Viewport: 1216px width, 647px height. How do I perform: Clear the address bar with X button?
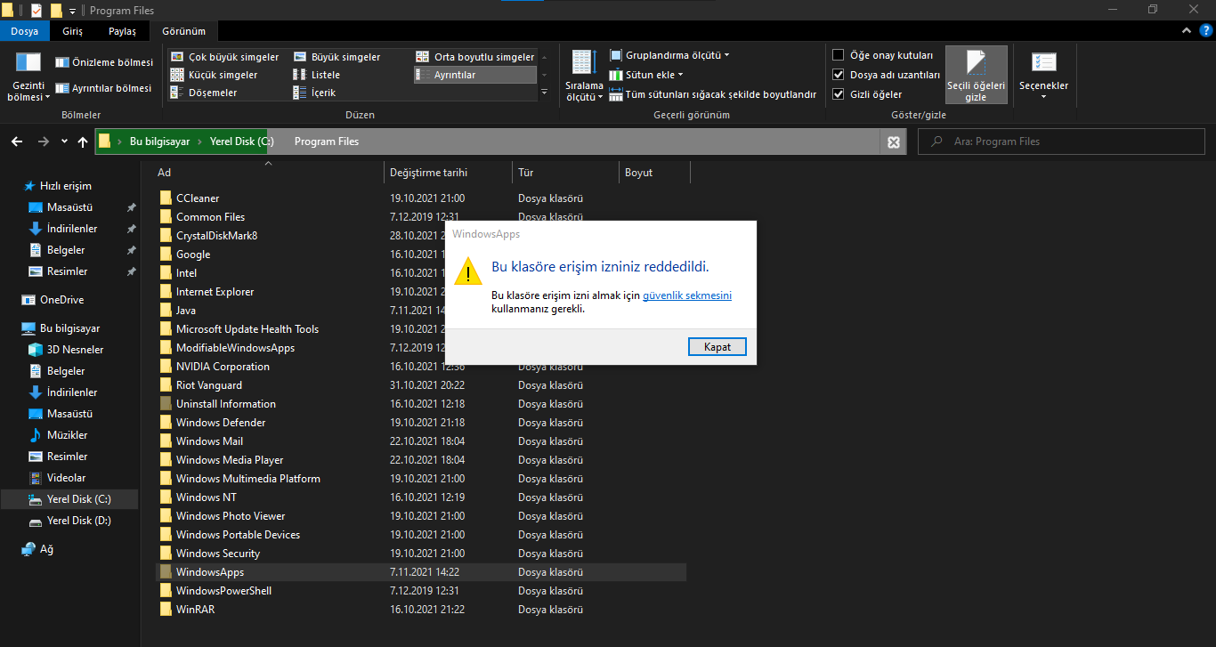[894, 142]
